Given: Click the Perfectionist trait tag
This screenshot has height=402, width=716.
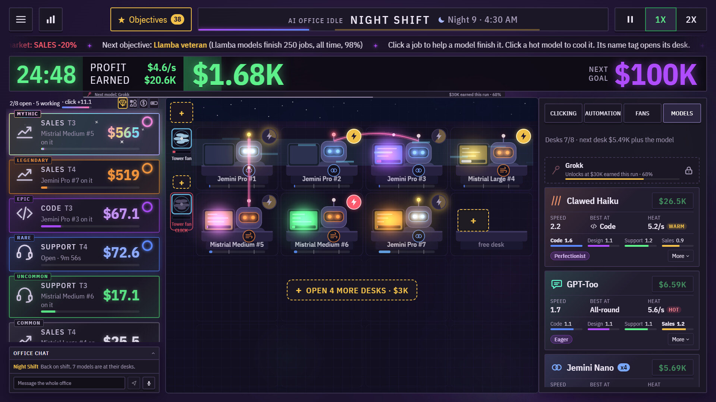Looking at the screenshot, I should [x=569, y=256].
